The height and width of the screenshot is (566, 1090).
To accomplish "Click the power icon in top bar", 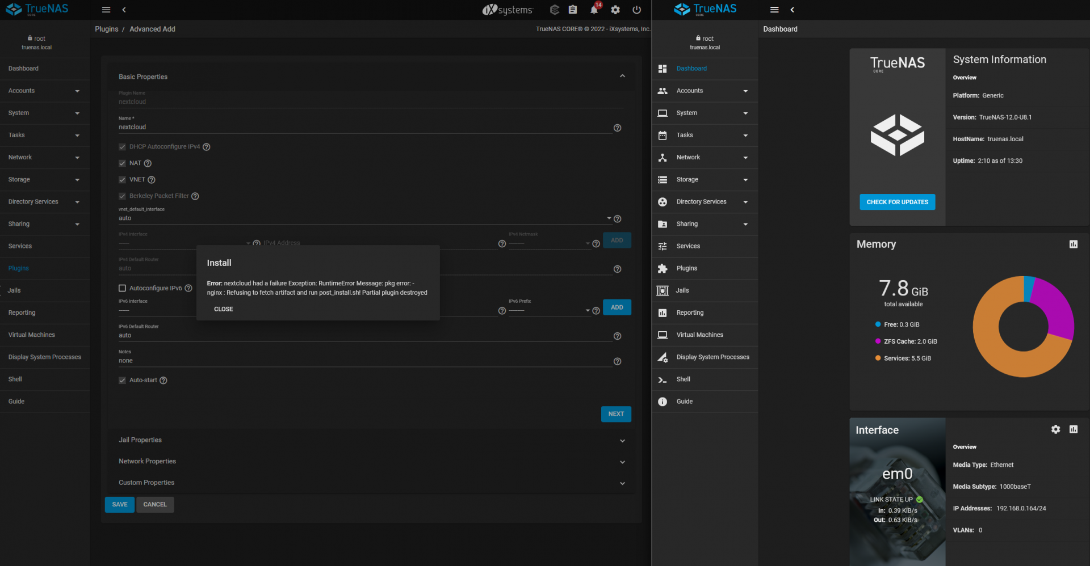I will (x=637, y=10).
